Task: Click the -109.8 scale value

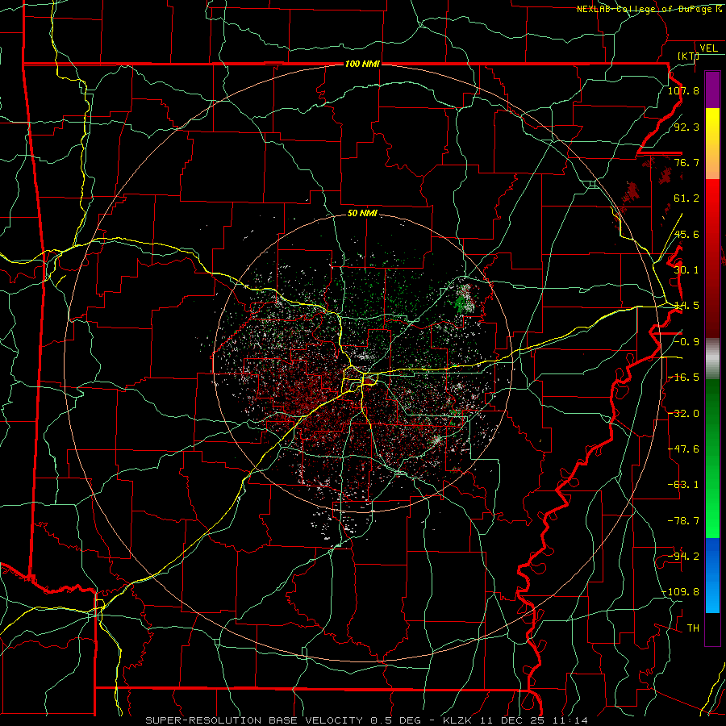Action: tap(681, 592)
